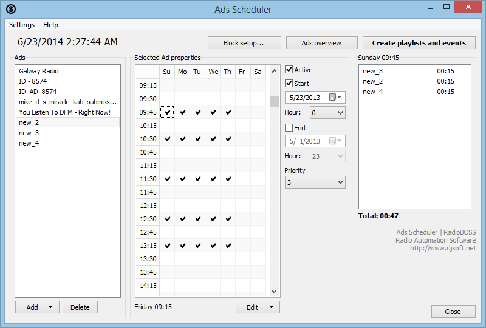
Task: Click the Delete button
Action: 80,307
